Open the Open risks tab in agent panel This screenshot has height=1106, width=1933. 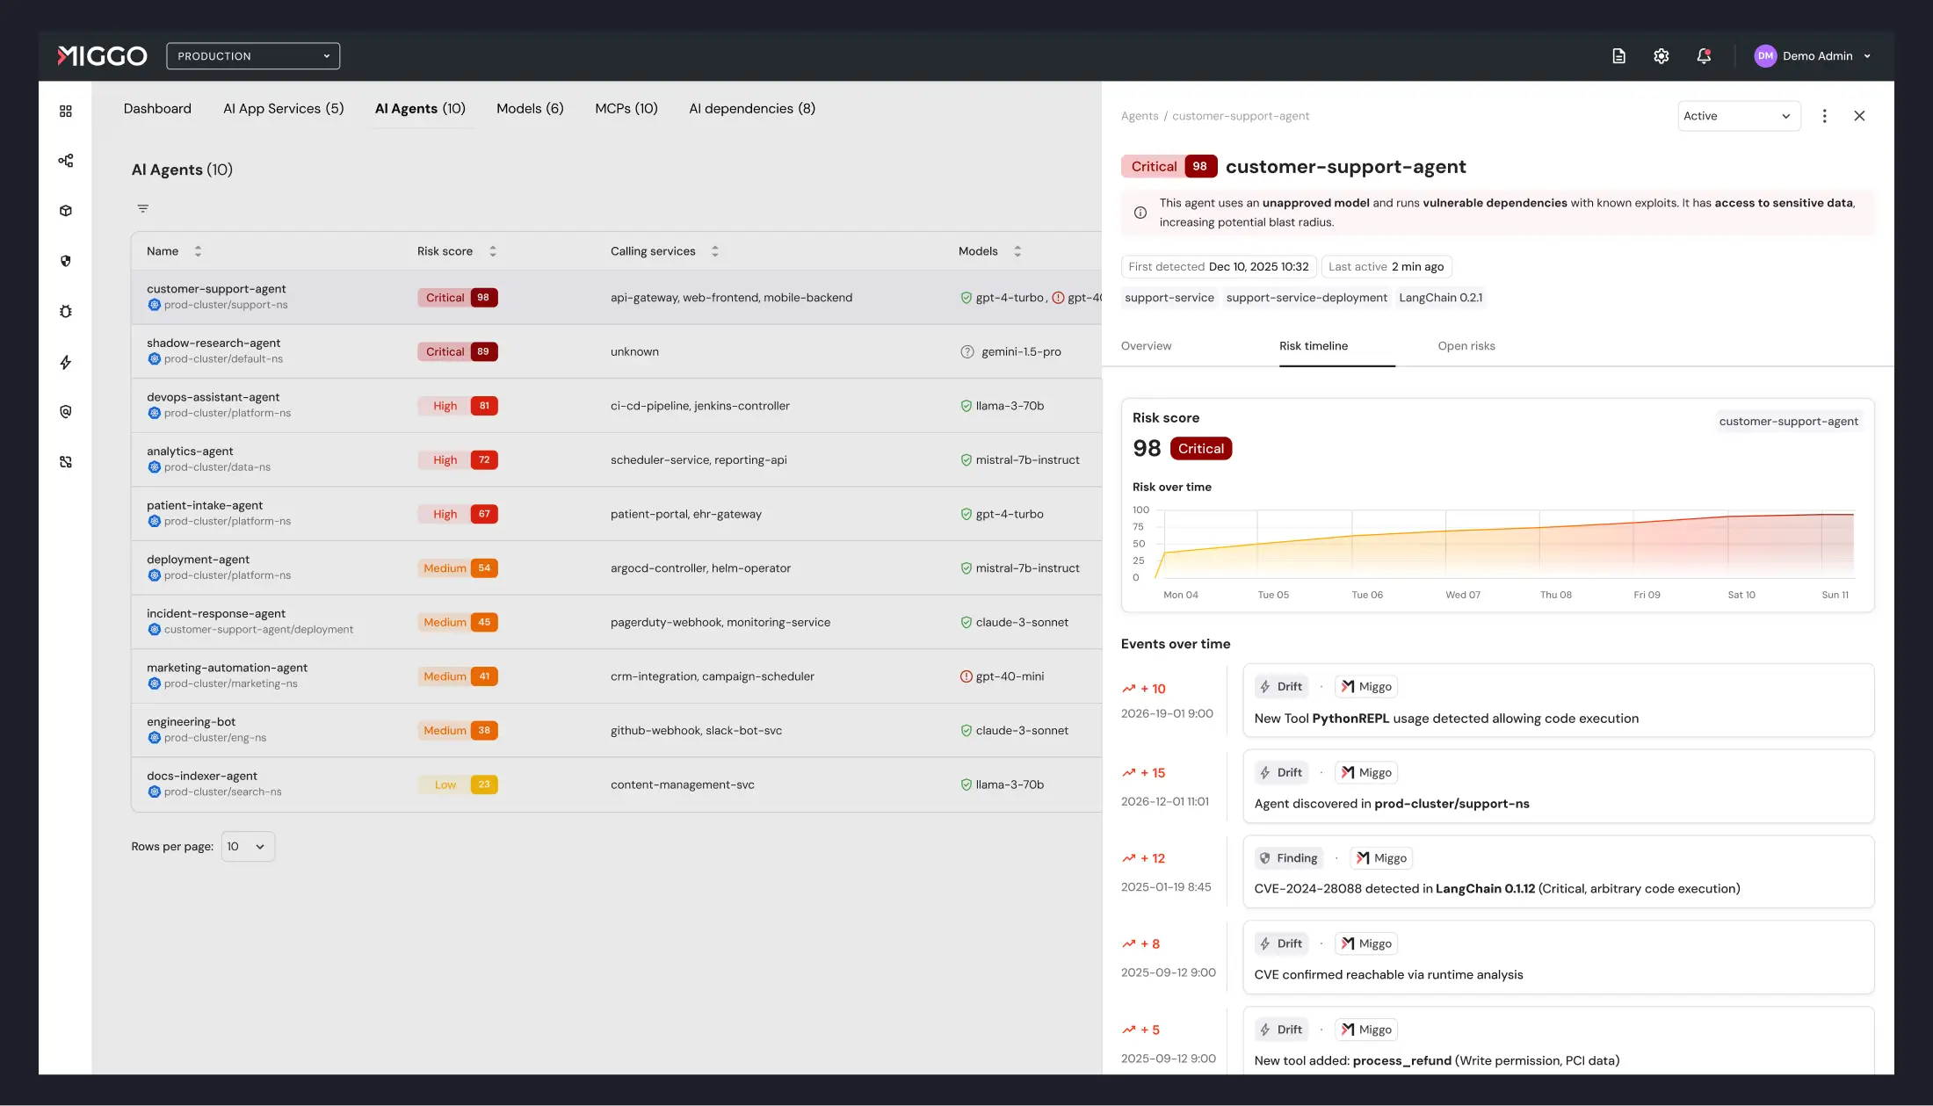point(1466,345)
